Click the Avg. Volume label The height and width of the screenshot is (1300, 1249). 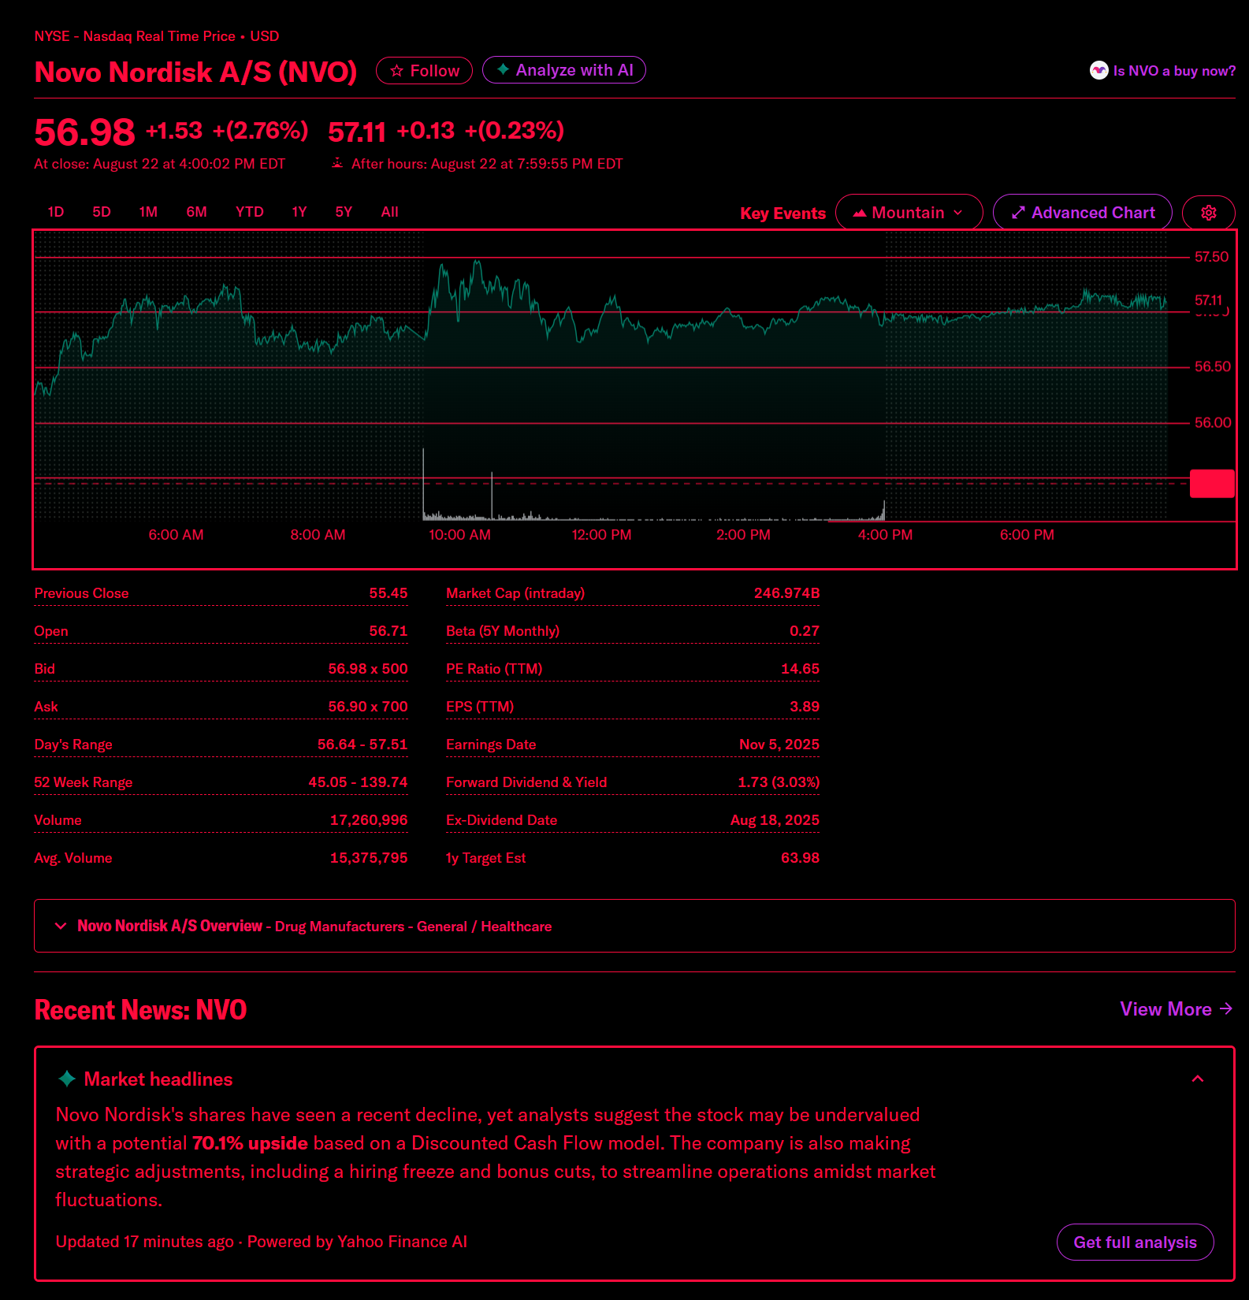click(73, 858)
